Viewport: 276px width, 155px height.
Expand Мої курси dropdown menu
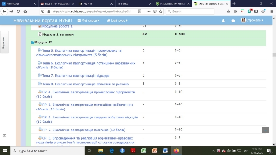[88, 20]
